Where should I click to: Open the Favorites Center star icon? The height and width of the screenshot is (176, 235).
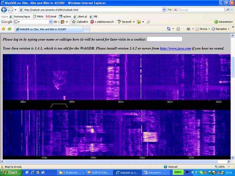[x=4, y=29]
